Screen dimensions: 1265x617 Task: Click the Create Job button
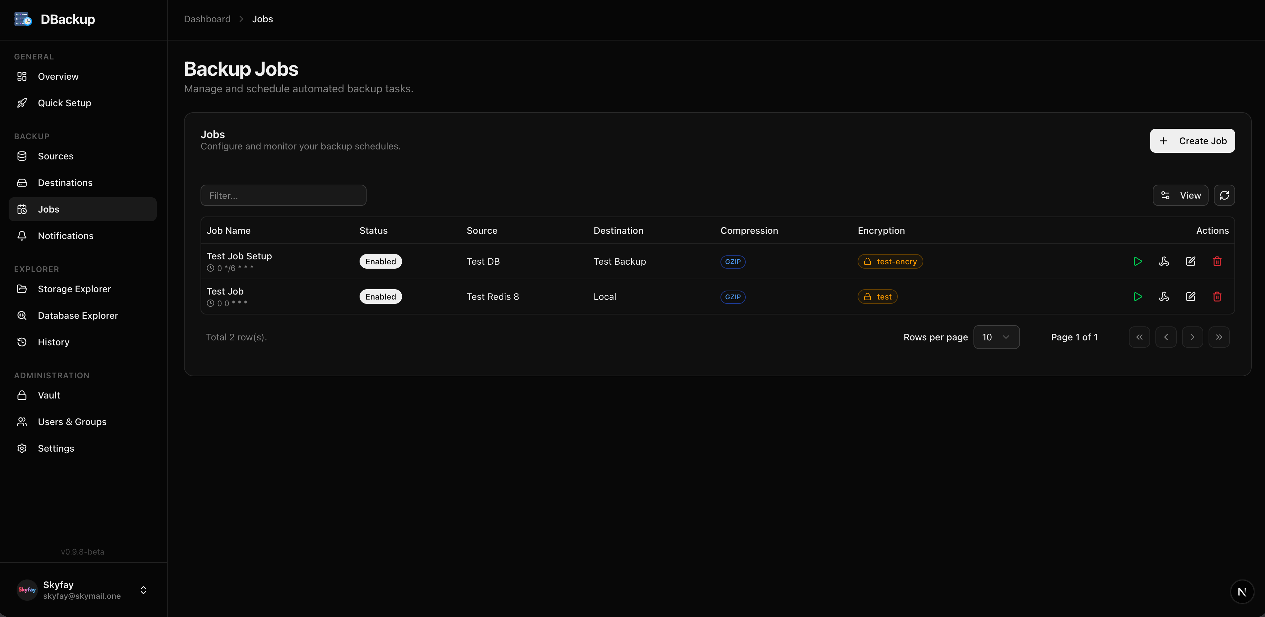[x=1192, y=141]
